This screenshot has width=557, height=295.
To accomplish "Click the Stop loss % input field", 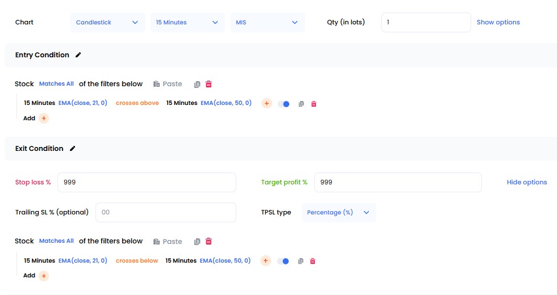I will coord(147,183).
